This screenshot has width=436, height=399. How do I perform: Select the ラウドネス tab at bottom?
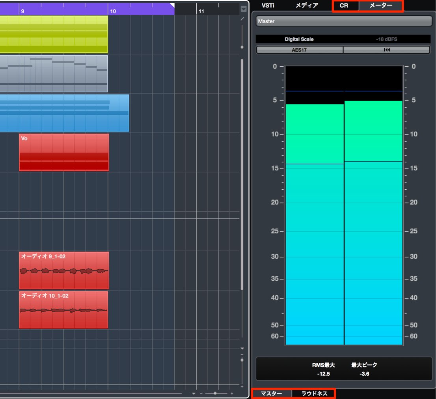click(x=314, y=393)
